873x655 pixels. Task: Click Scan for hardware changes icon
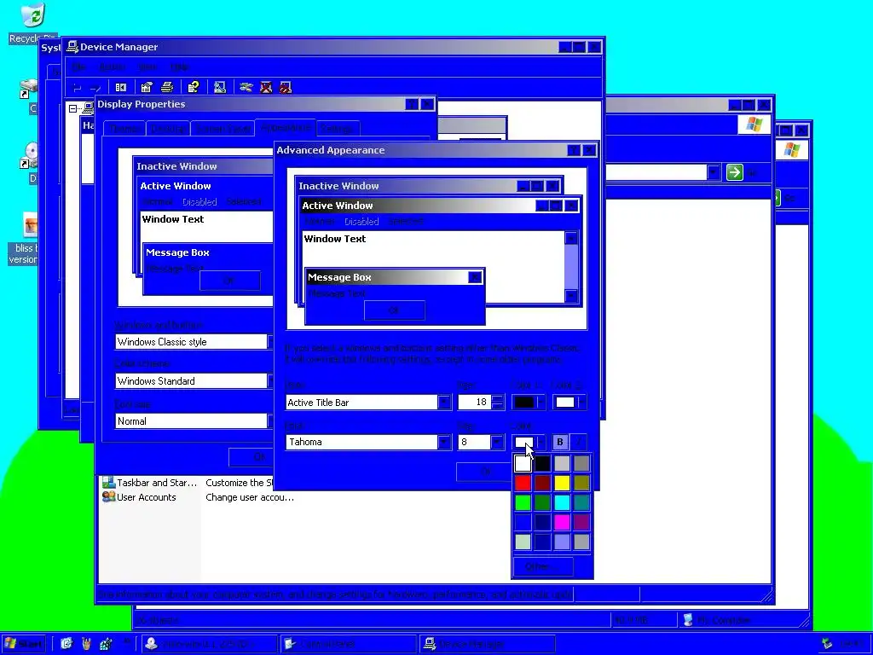click(220, 87)
